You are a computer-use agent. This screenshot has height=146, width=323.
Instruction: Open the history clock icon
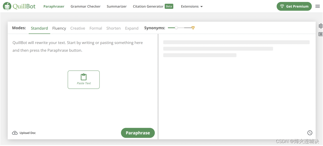[x=310, y=133]
